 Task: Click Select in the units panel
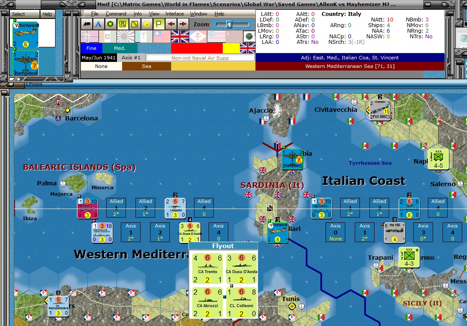pyautogui.click(x=18, y=14)
